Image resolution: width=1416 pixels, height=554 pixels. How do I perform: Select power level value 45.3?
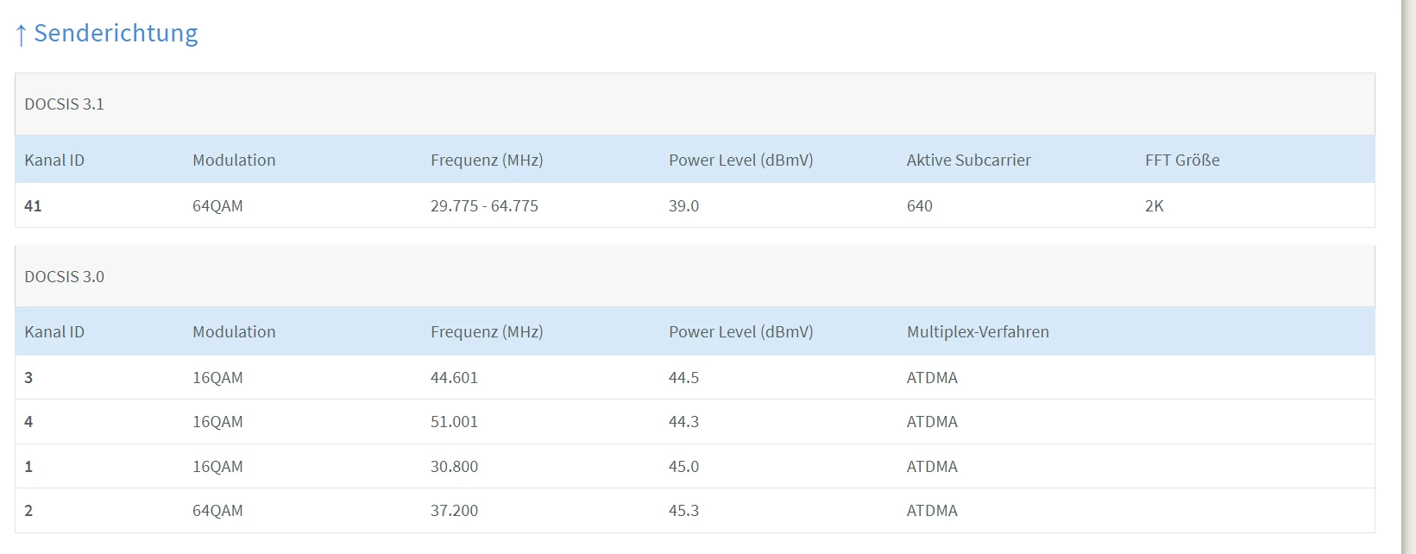[x=683, y=511]
